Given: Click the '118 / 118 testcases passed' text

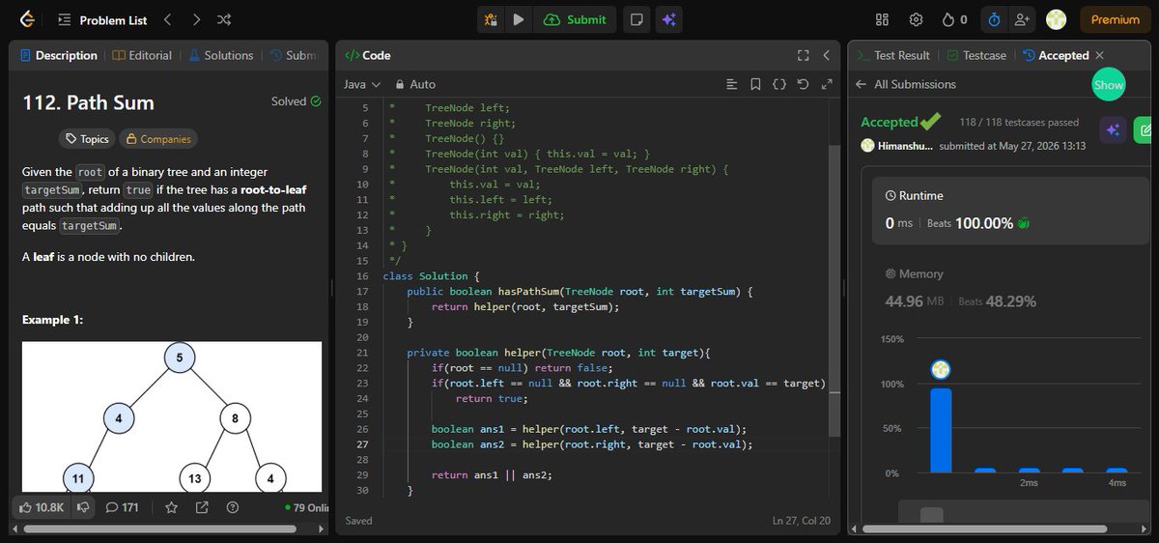Looking at the screenshot, I should click(1019, 123).
